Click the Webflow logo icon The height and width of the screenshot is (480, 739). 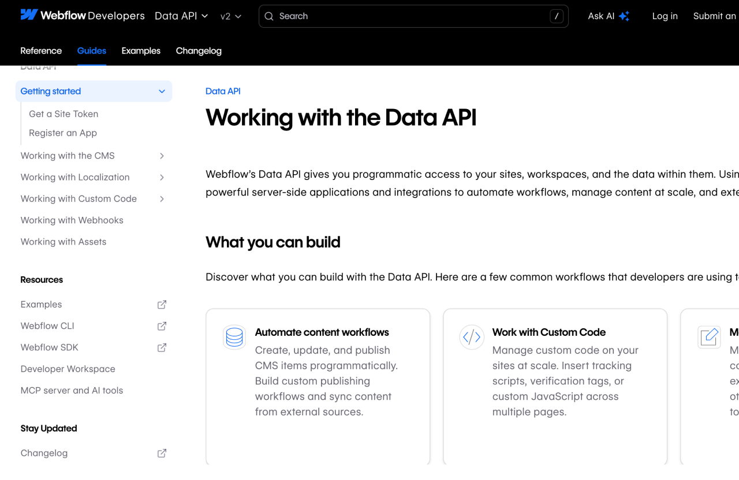point(29,15)
